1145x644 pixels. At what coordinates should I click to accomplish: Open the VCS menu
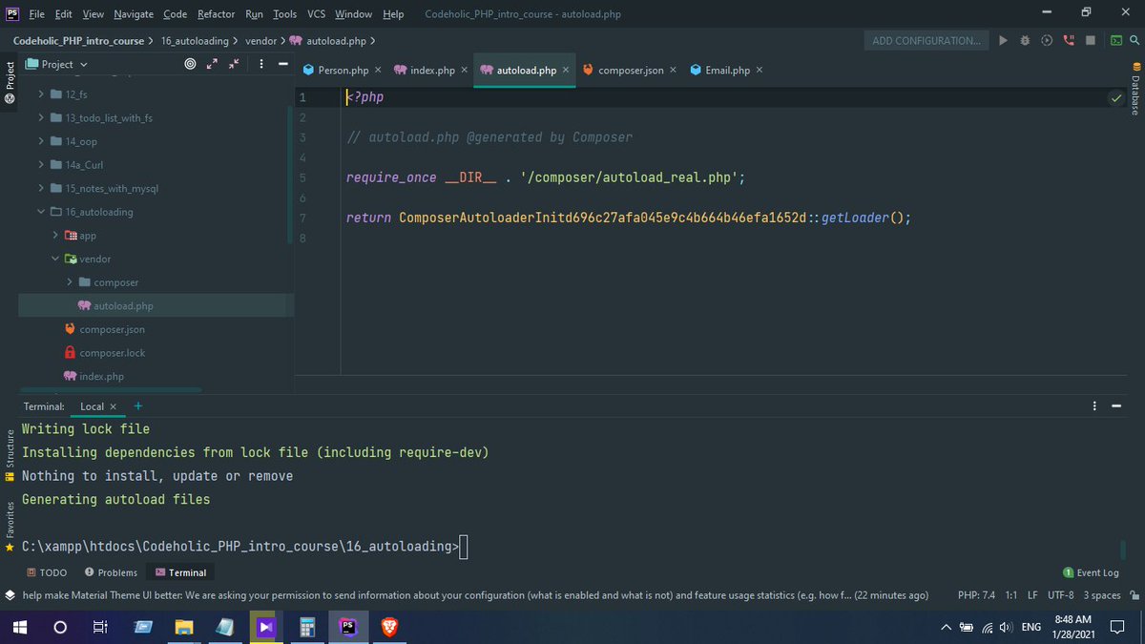pos(316,14)
